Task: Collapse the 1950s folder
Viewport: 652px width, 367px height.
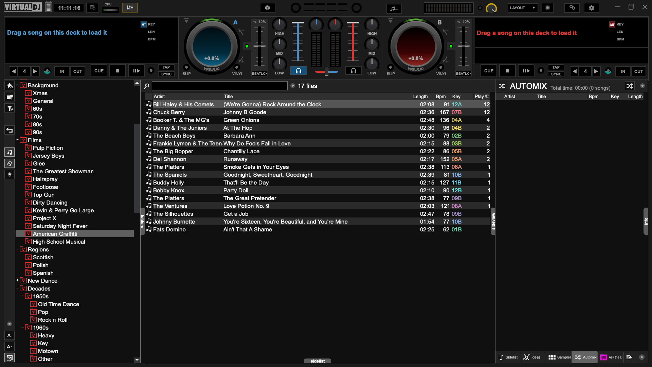Action: tap(22, 296)
